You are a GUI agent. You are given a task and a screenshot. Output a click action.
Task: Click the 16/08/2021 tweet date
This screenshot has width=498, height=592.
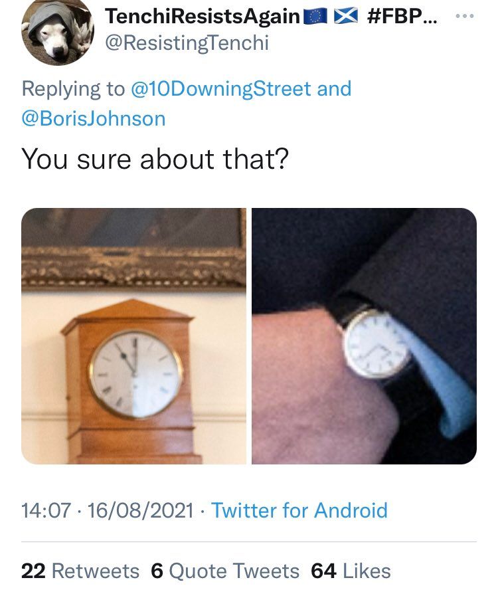pos(137,510)
